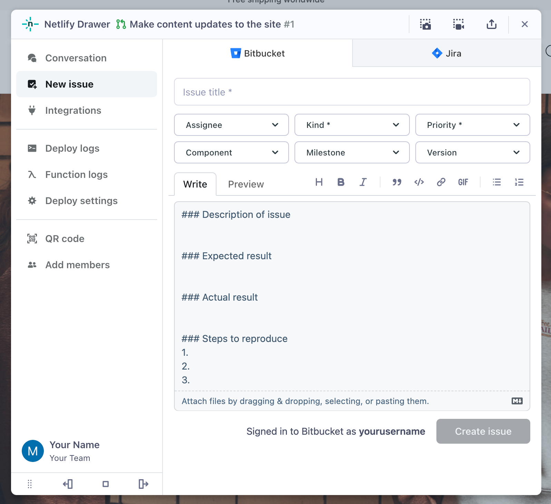Click the Your Name profile text
This screenshot has height=504, width=551.
pyautogui.click(x=75, y=445)
